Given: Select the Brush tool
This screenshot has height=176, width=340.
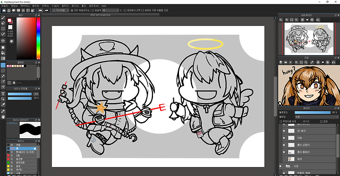Looking at the screenshot, I should [x=3, y=17].
